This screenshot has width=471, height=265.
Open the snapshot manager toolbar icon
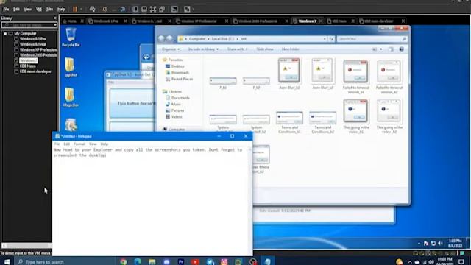(123, 10)
